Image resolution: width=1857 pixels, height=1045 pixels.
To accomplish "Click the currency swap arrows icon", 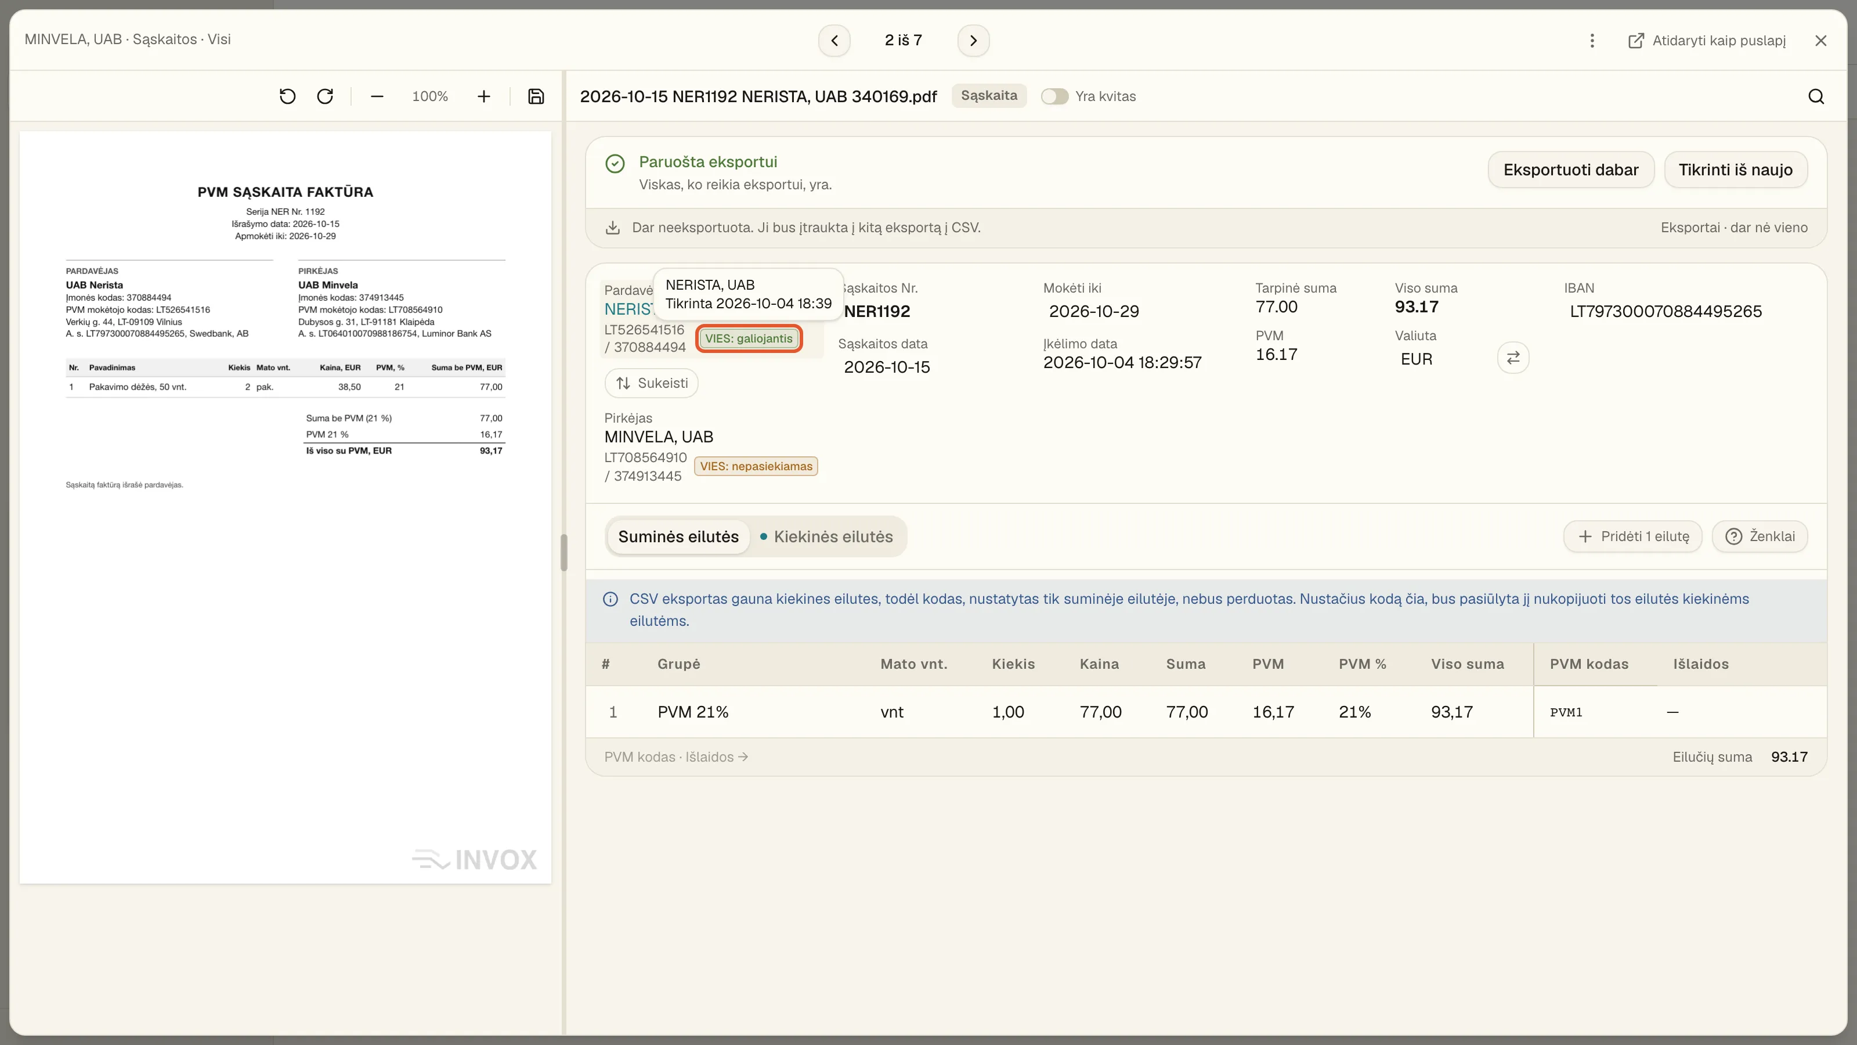I will point(1513,358).
